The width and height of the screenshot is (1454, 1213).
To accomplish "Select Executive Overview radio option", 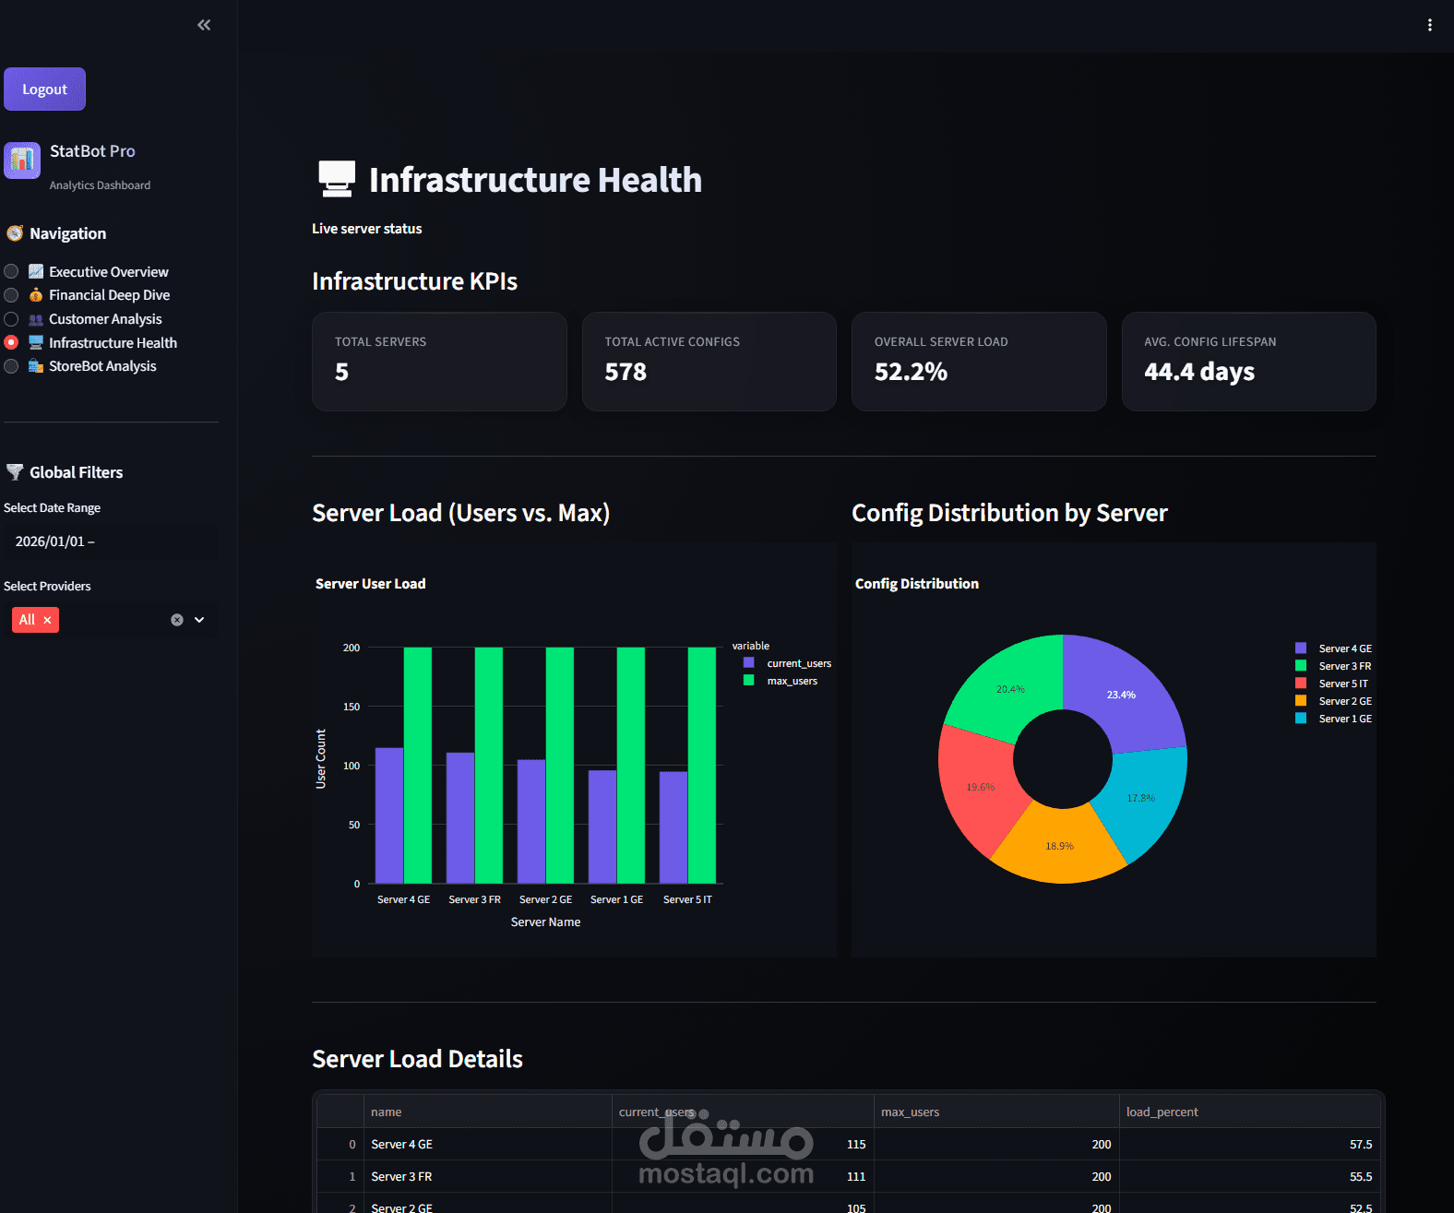I will 11,271.
